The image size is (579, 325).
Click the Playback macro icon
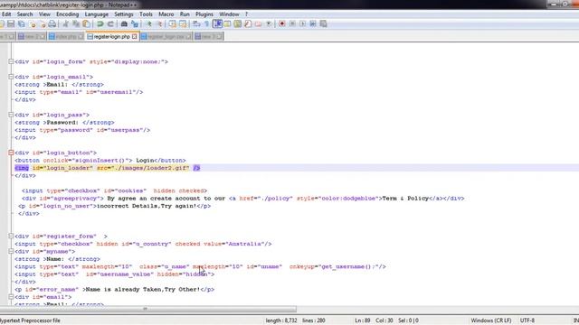tap(303, 24)
